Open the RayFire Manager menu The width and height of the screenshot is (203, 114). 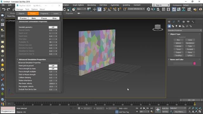[20, 9]
